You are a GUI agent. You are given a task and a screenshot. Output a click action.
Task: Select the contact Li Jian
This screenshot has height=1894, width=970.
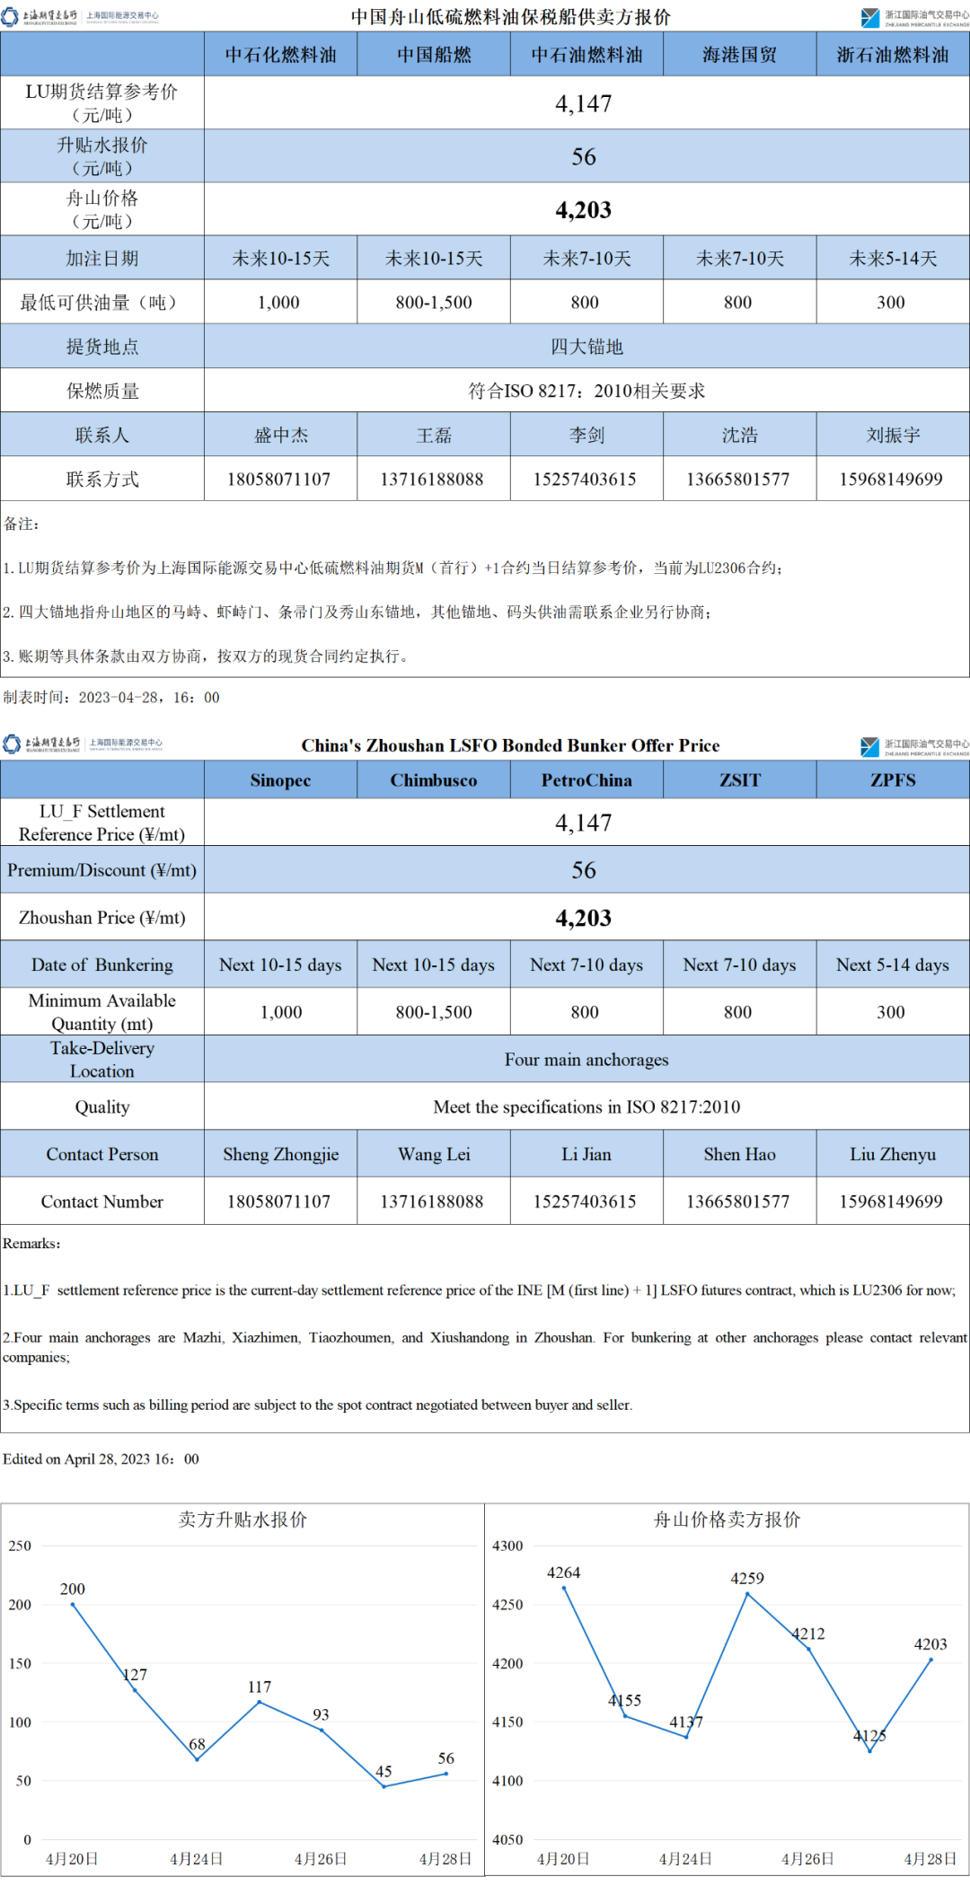586,1155
